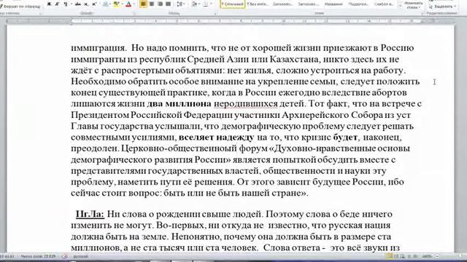Justify the paragraph text
467x262 pixels.
click(169, 4)
